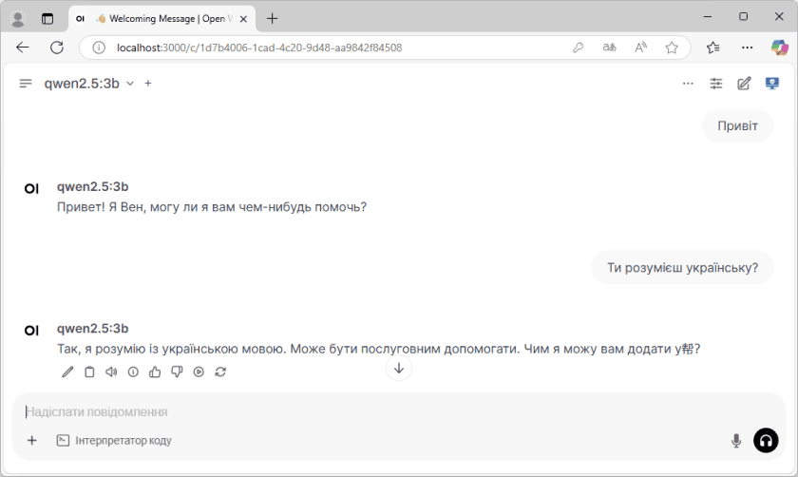Viewport: 798px width, 477px height.
Task: Copy the last response to clipboard
Action: click(x=89, y=372)
